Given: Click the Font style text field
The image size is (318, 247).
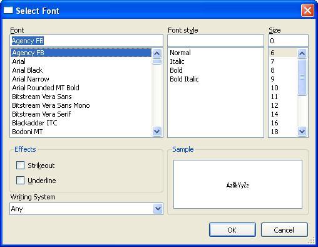Looking at the screenshot, I should [x=215, y=41].
